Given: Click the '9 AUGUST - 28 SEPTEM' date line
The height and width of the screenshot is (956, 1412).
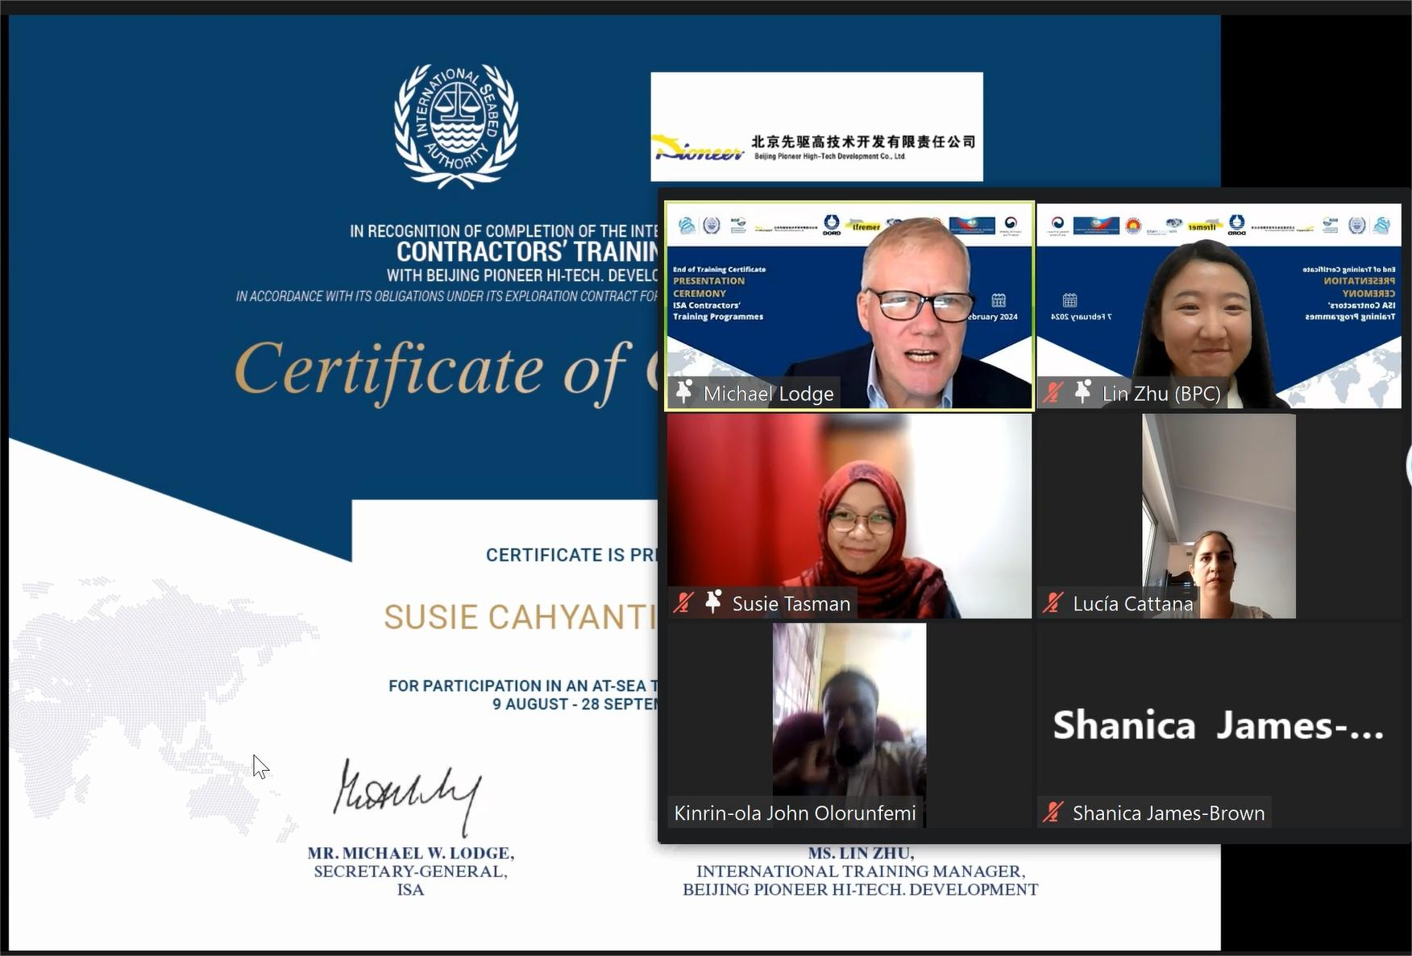Looking at the screenshot, I should 575,704.
